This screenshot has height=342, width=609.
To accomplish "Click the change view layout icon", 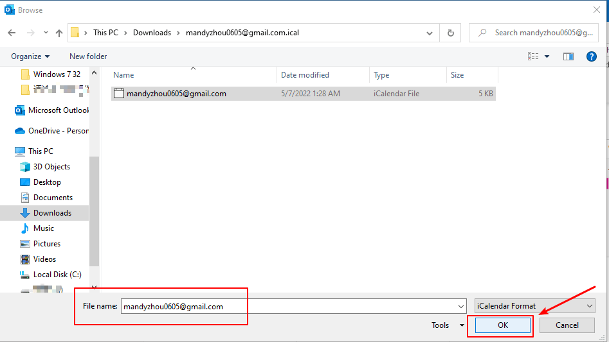I will pos(533,56).
